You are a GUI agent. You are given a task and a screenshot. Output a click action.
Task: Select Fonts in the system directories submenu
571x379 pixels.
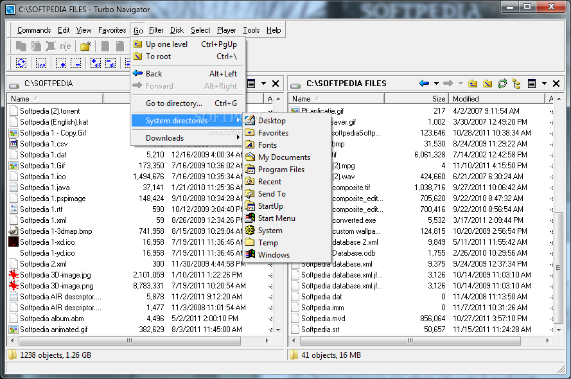tap(287, 145)
